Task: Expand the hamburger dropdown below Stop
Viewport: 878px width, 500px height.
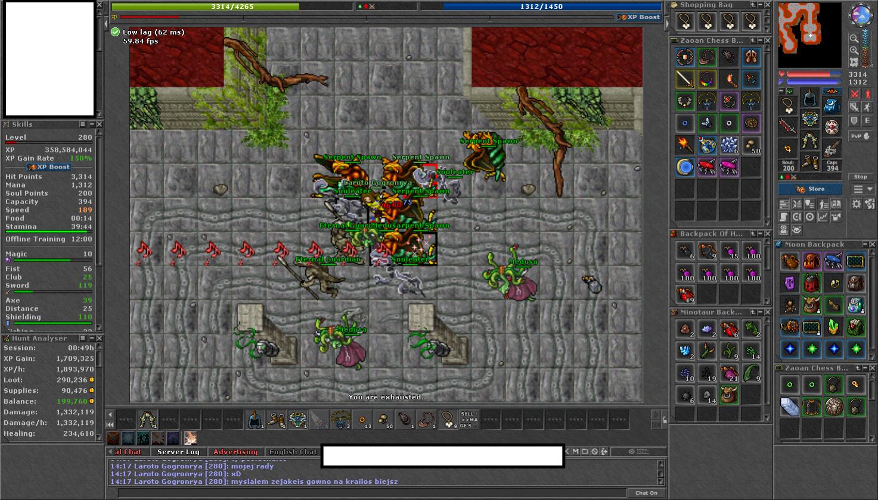Action: click(863, 189)
